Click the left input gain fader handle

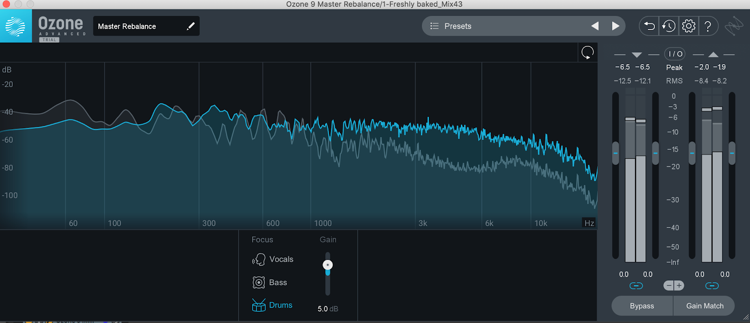pos(615,153)
